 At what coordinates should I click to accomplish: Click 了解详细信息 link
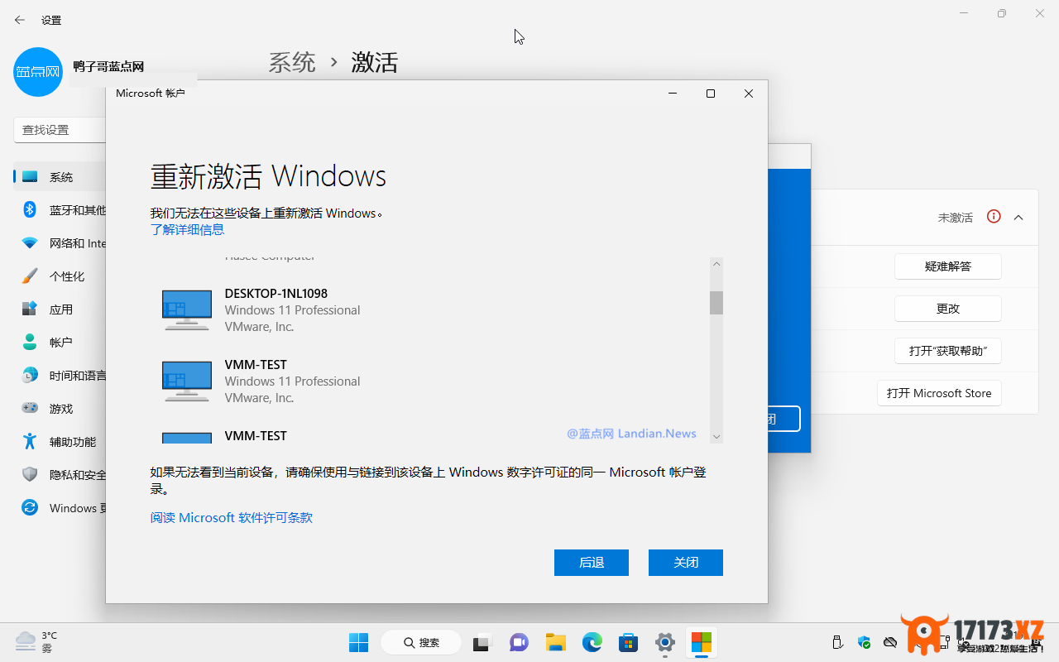coord(187,229)
